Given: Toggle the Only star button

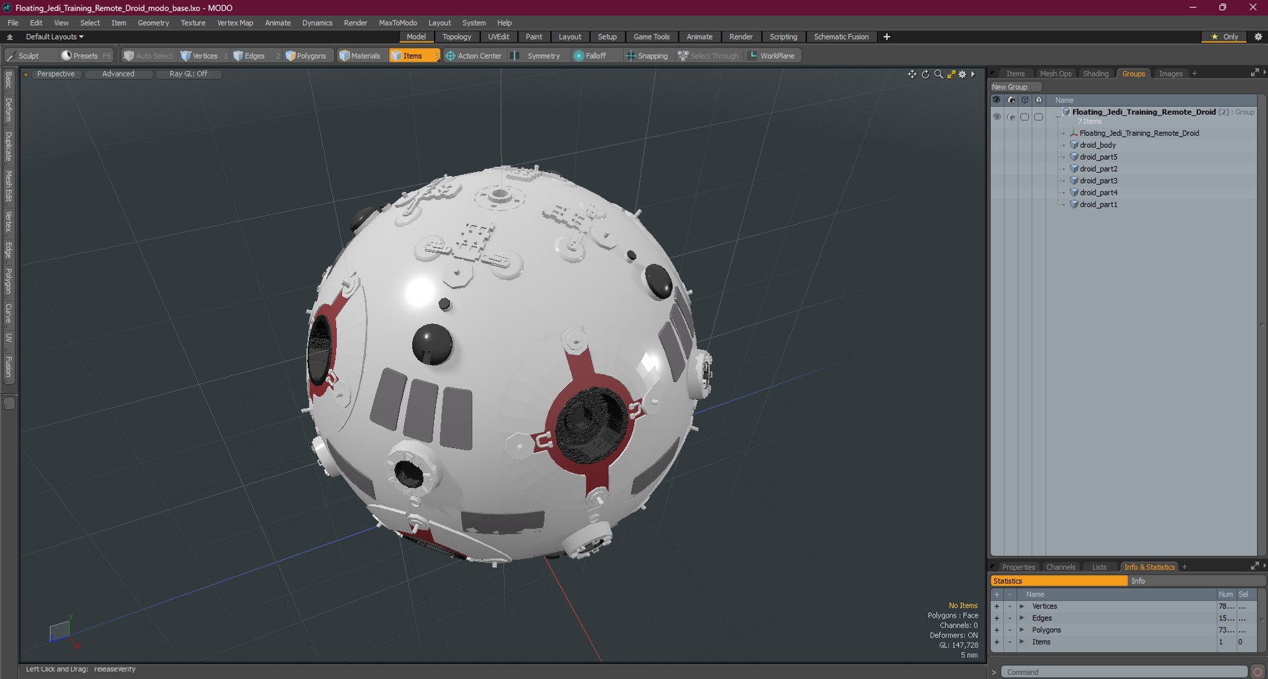Looking at the screenshot, I should 1224,37.
